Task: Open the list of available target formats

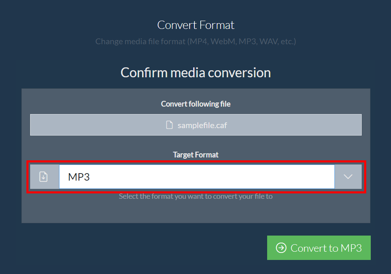Action: point(348,176)
